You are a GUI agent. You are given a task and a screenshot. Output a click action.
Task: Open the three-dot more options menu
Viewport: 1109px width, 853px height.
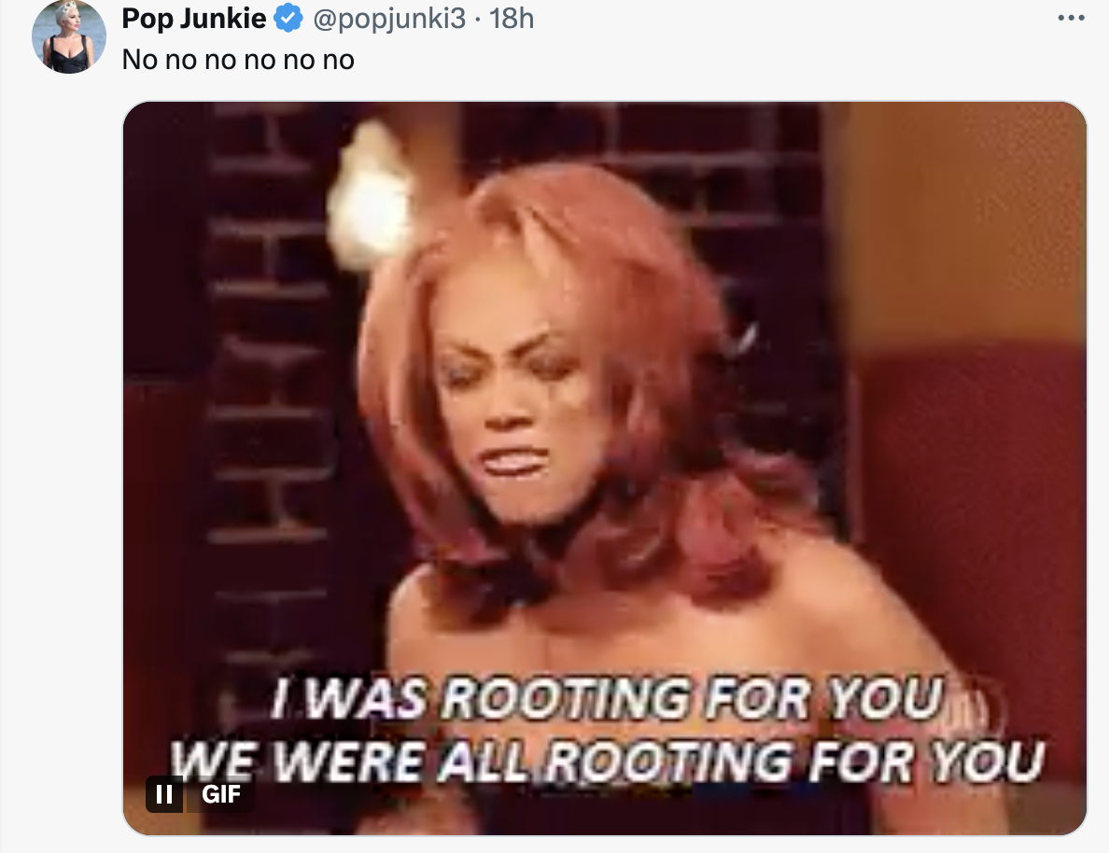click(1071, 19)
